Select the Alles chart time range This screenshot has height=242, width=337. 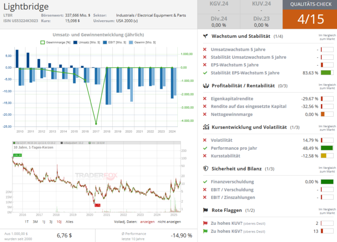point(69,222)
